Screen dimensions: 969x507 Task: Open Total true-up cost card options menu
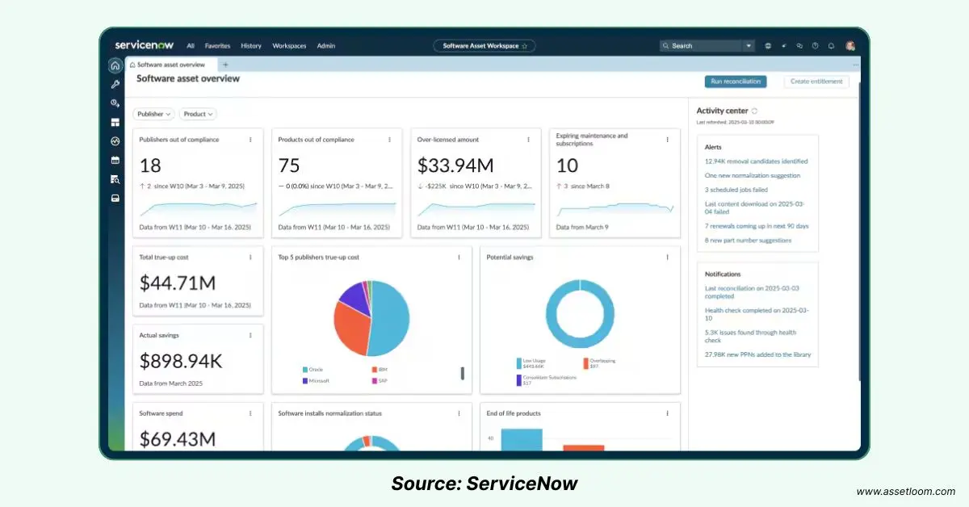point(250,258)
